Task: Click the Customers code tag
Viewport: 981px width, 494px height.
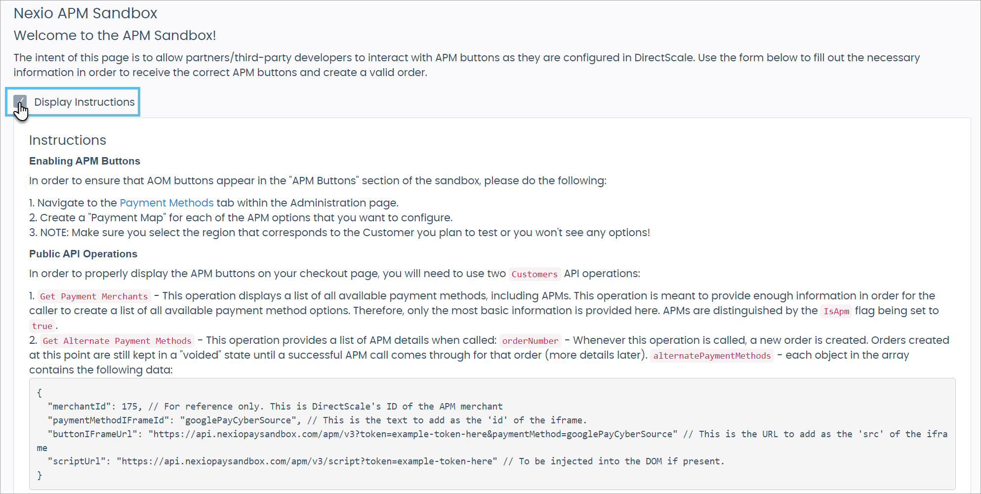Action: click(x=534, y=274)
